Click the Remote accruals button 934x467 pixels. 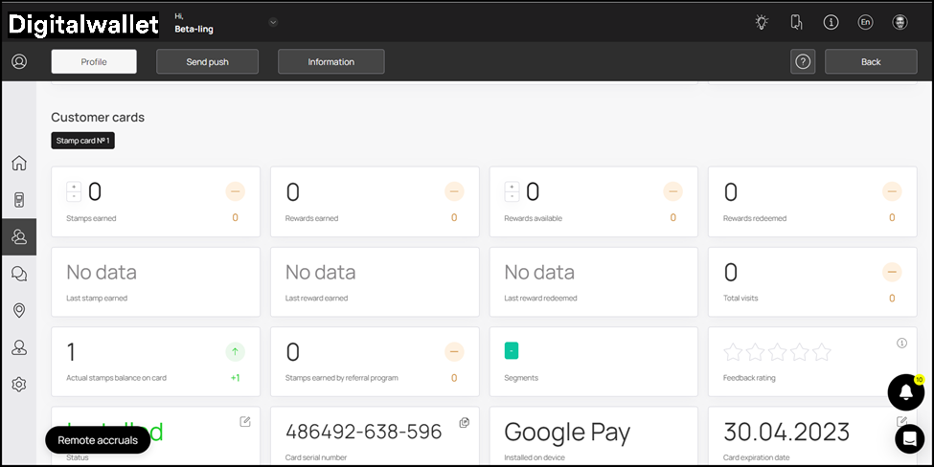98,440
